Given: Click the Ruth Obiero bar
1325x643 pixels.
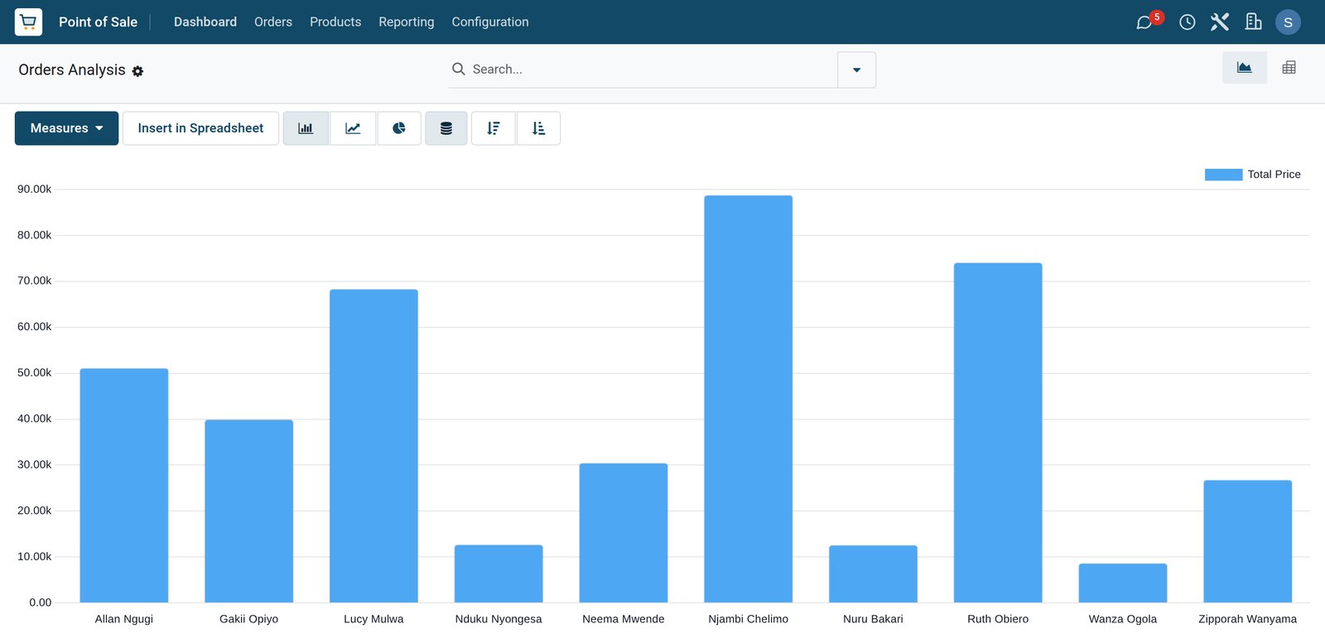Looking at the screenshot, I should [x=998, y=433].
